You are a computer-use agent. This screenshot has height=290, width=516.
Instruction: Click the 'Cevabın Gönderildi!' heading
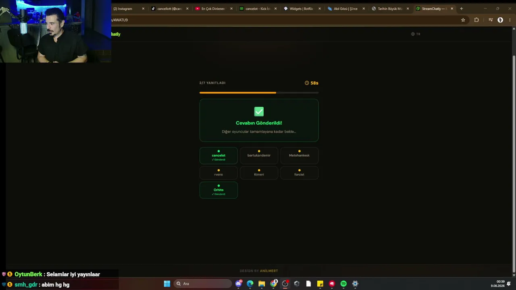coord(259,123)
